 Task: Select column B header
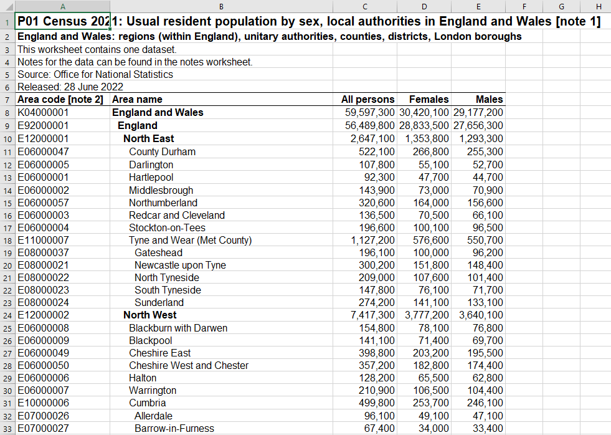221,6
